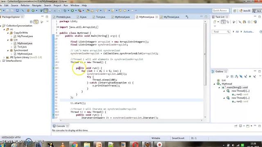Toggle Link with Editor in Package Explorer
Screen dimensions: 262x147
36,22
